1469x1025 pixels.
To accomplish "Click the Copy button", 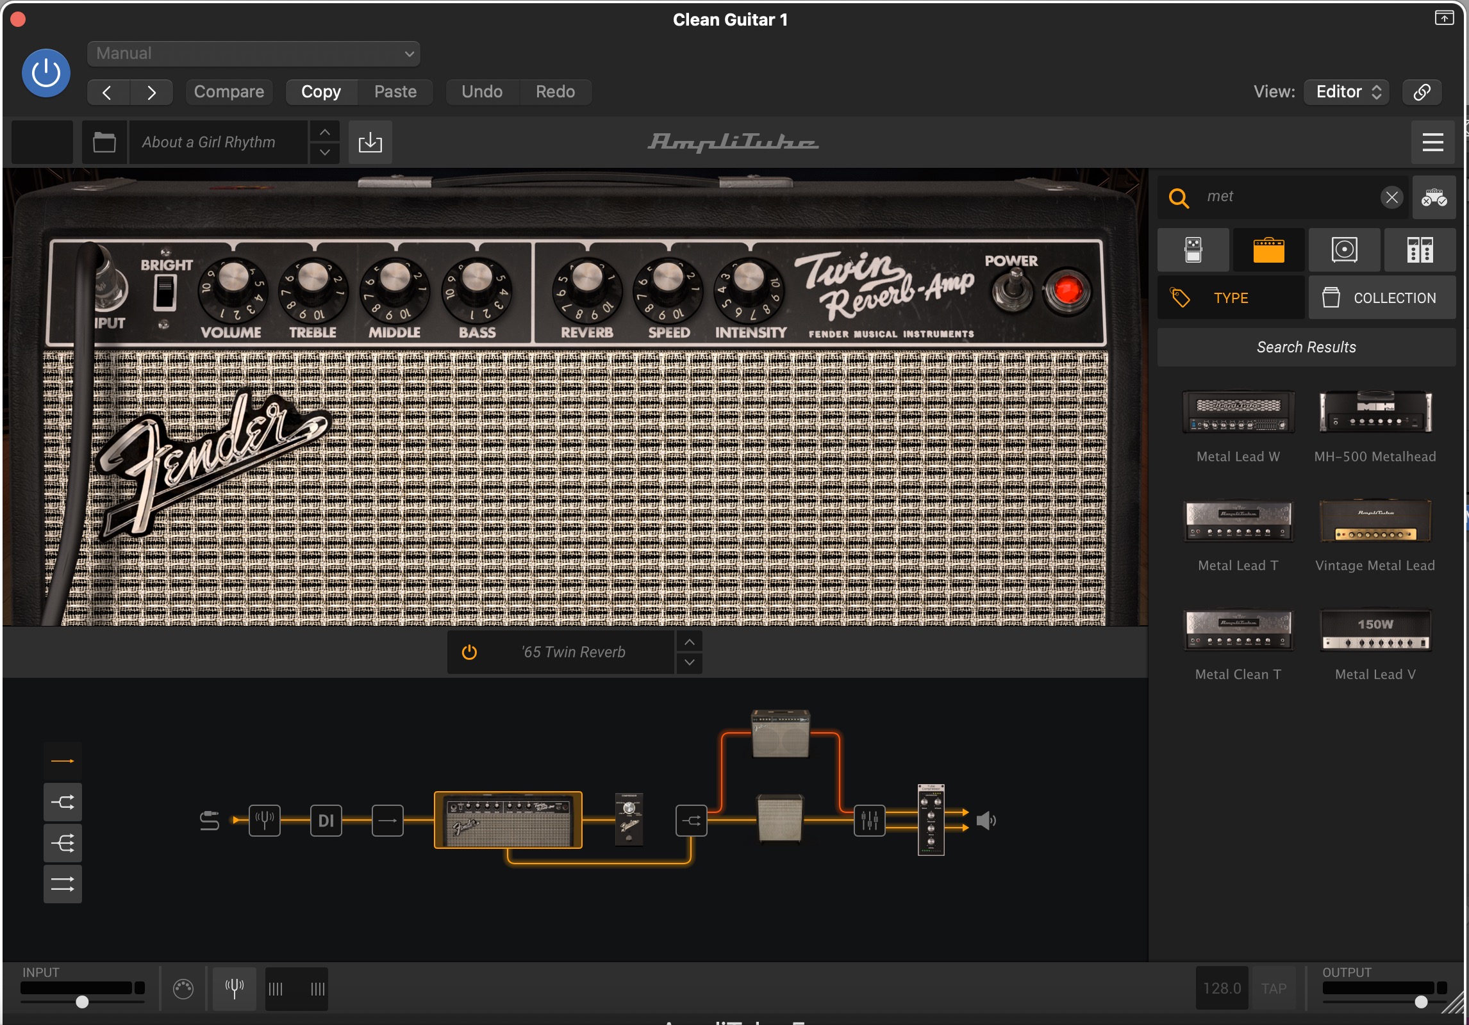I will [321, 92].
